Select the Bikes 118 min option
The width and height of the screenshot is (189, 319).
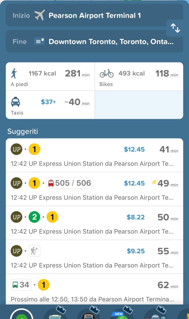[x=139, y=76]
